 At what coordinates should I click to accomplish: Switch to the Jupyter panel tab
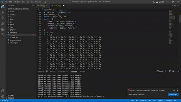[82, 71]
